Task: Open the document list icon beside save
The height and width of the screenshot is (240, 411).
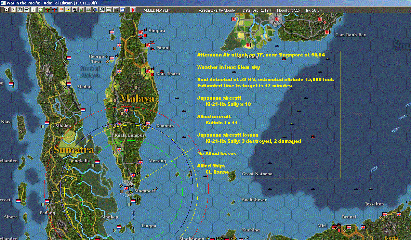Action: coord(13,10)
